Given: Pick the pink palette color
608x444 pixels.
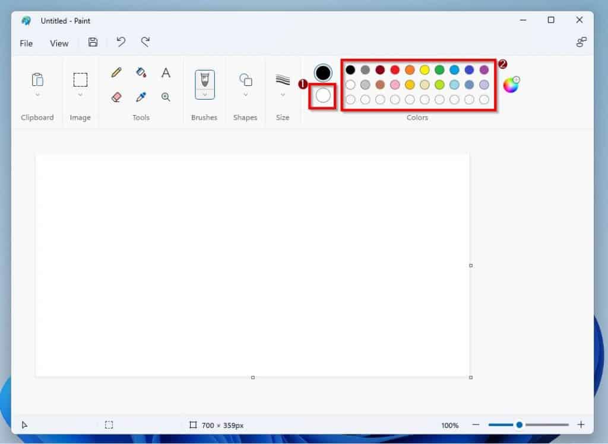Looking at the screenshot, I should coord(395,84).
